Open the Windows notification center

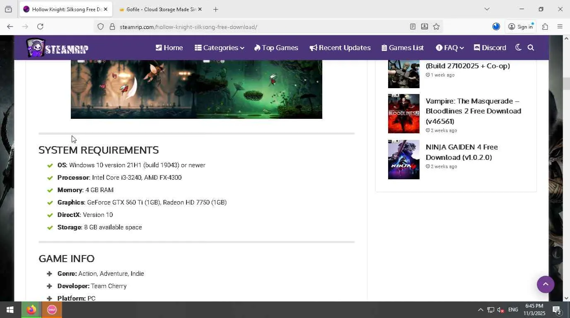click(557, 310)
